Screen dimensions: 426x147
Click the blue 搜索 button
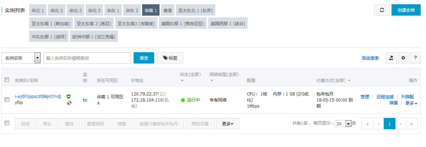(x=144, y=58)
